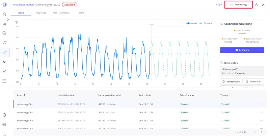The width and height of the screenshot is (270, 139).
Task: Select the site-energy-001 data status card
Action: click(x=242, y=71)
